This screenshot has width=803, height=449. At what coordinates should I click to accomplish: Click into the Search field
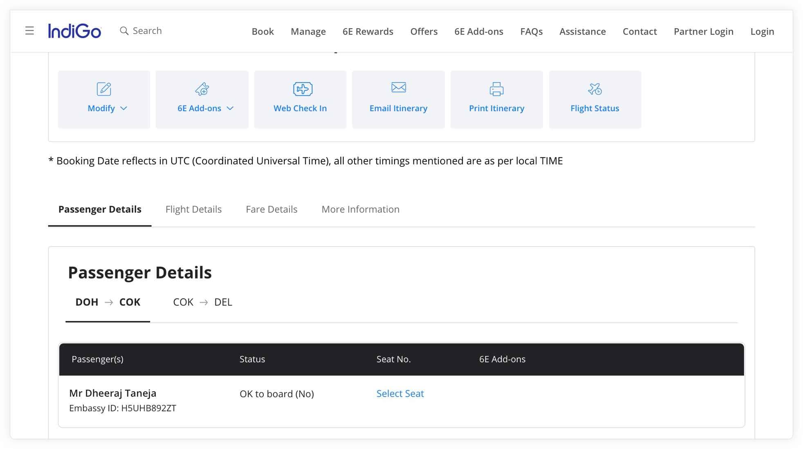(x=147, y=31)
